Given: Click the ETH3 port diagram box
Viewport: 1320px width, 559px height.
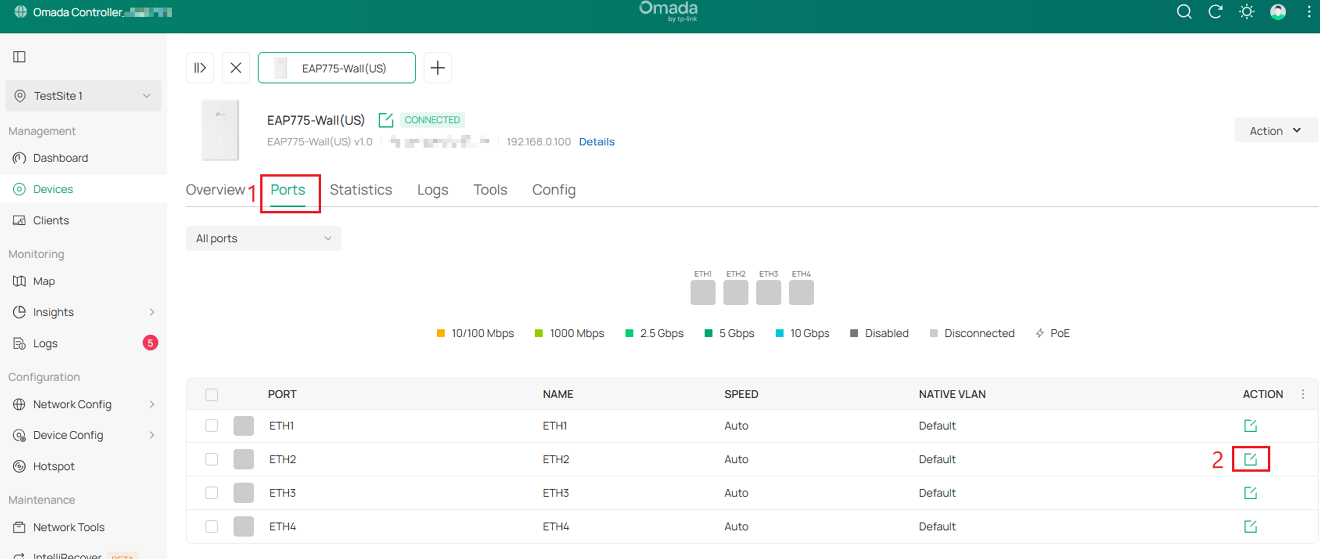Looking at the screenshot, I should click(x=769, y=292).
